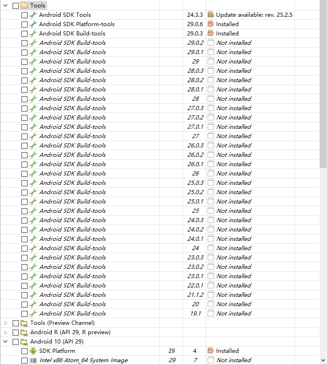Click the 'Update available: rev. 25.2.5' status text
The height and width of the screenshot is (365, 328).
point(254,15)
